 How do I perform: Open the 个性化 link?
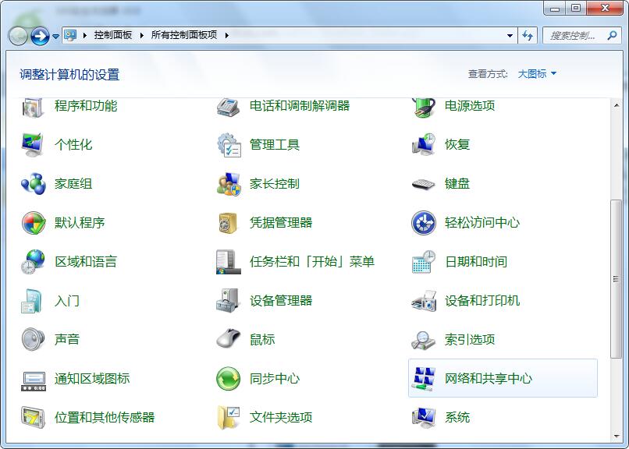click(73, 145)
